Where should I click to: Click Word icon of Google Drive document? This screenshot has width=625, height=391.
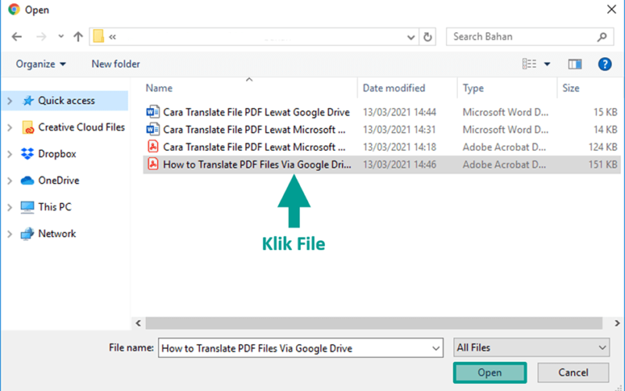click(153, 112)
